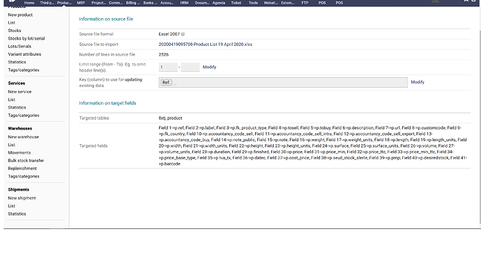
Task: Open the FTP top menu
Action: pyautogui.click(x=305, y=3)
